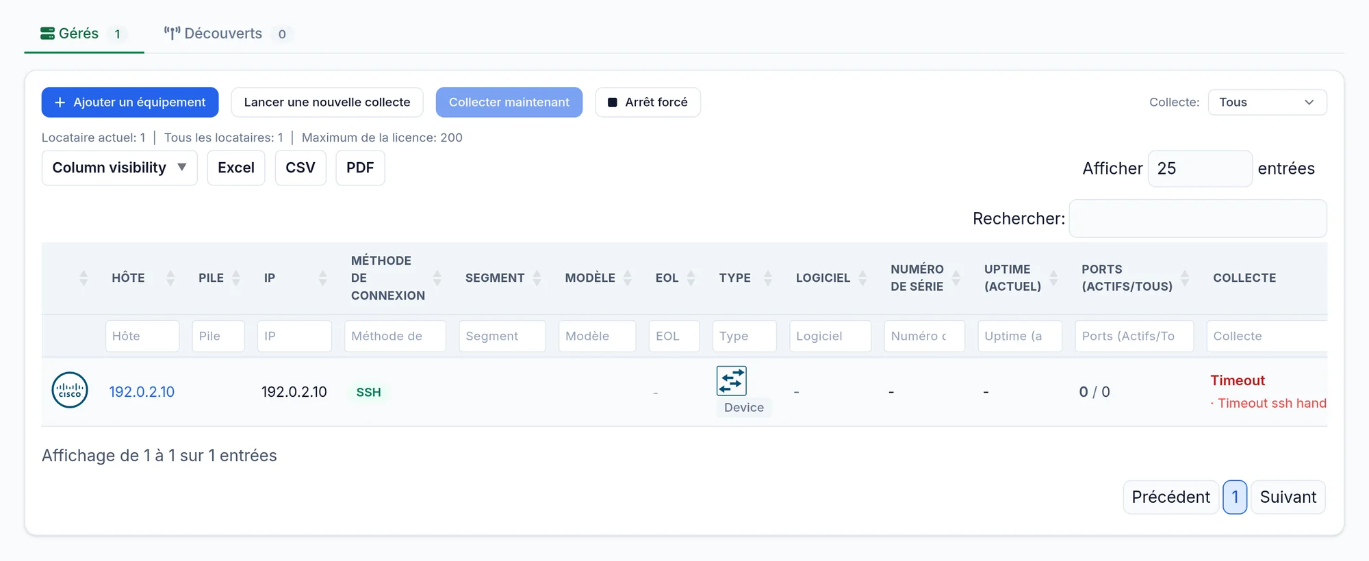Click the SSH connection method badge
The width and height of the screenshot is (1369, 561).
tap(368, 392)
